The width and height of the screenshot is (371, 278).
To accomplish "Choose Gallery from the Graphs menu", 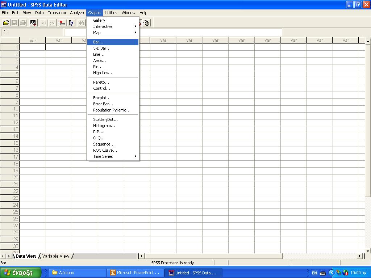I will pos(113,20).
